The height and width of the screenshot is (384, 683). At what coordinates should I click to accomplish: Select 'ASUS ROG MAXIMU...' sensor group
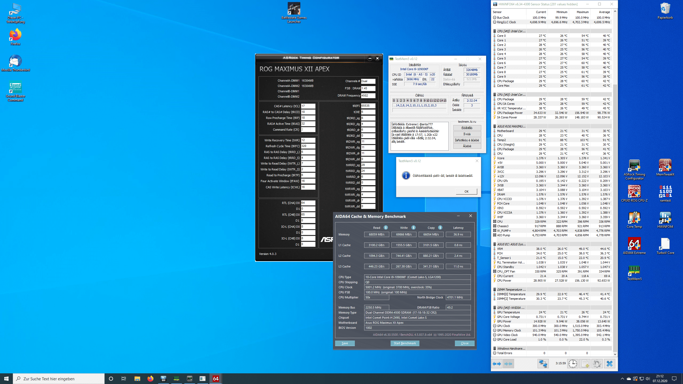pos(511,126)
